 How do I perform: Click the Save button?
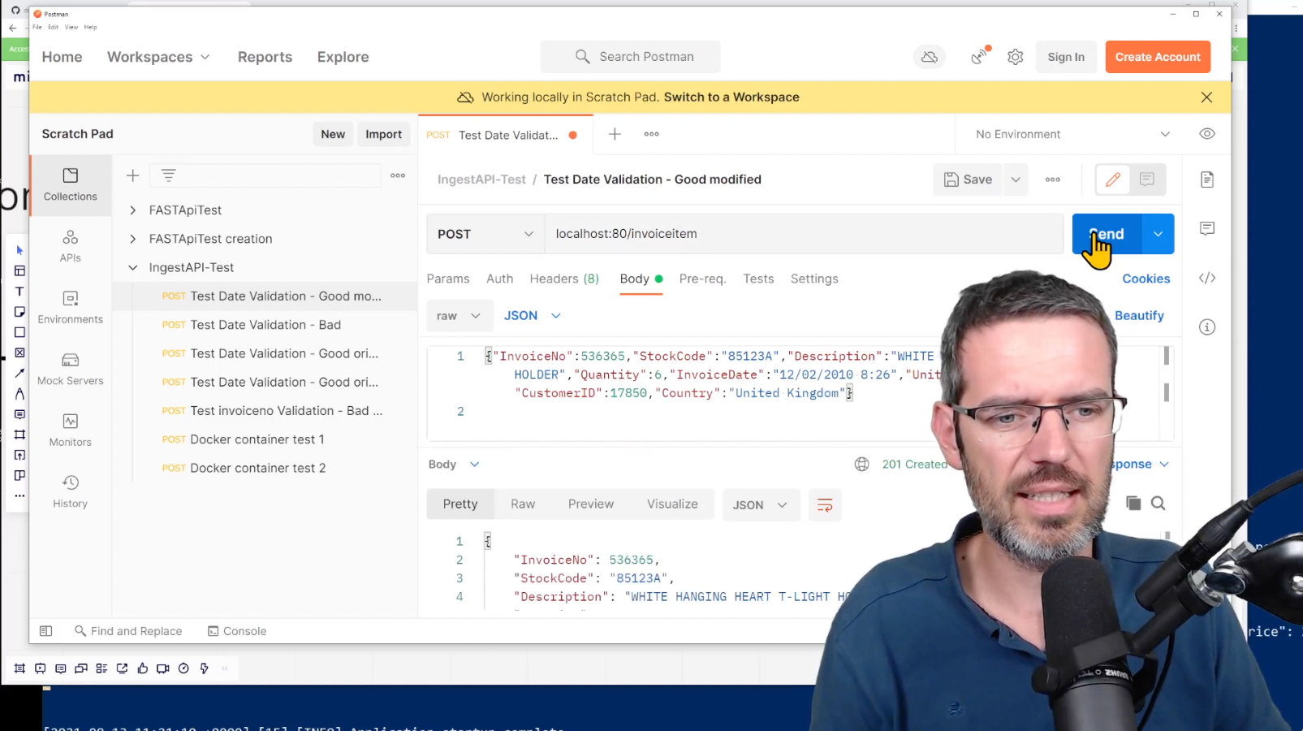(x=968, y=180)
